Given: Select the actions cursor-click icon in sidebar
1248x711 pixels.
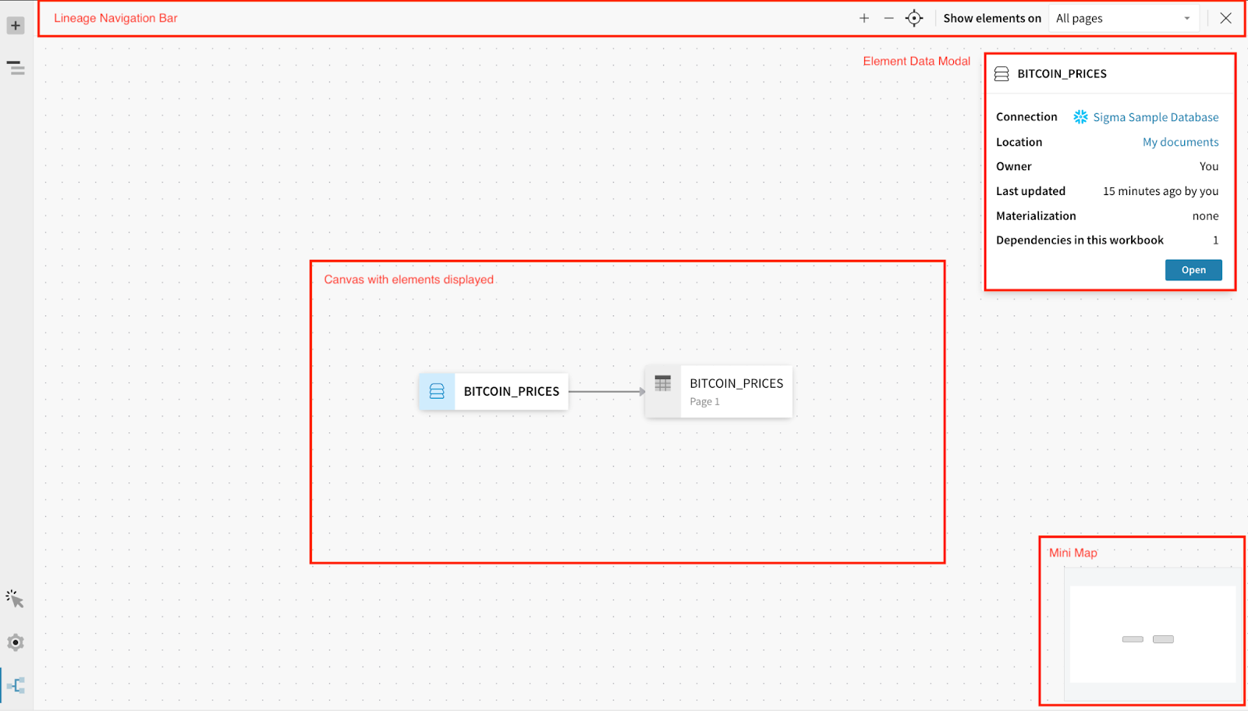Looking at the screenshot, I should pos(15,599).
